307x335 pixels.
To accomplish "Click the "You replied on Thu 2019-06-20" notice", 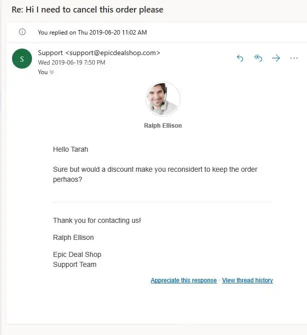I will point(92,33).
